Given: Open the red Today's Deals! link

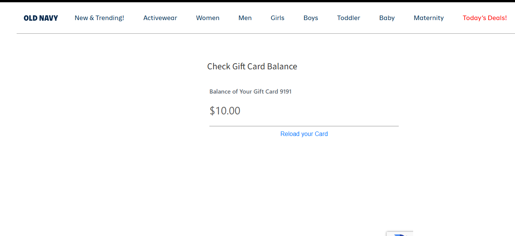Looking at the screenshot, I should 485,18.
